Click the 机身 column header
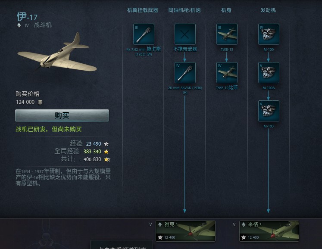This screenshot has height=249, width=322. [226, 10]
